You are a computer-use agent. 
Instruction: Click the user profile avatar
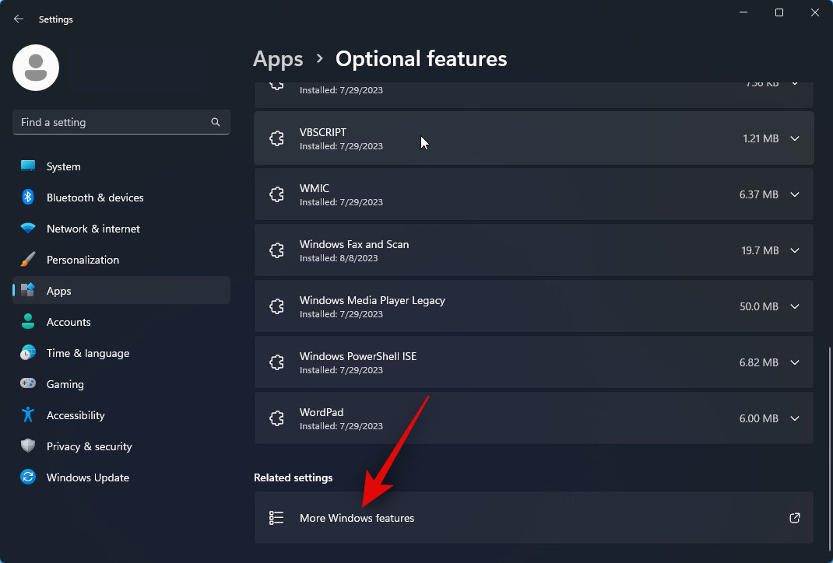(36, 68)
